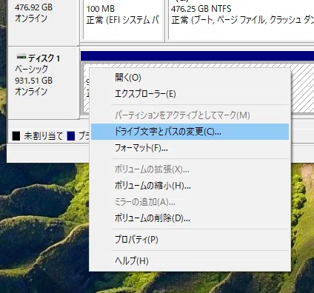The width and height of the screenshot is (314, 293).
Task: Select the 476.25 GB NTFS partition
Action: pos(241,19)
